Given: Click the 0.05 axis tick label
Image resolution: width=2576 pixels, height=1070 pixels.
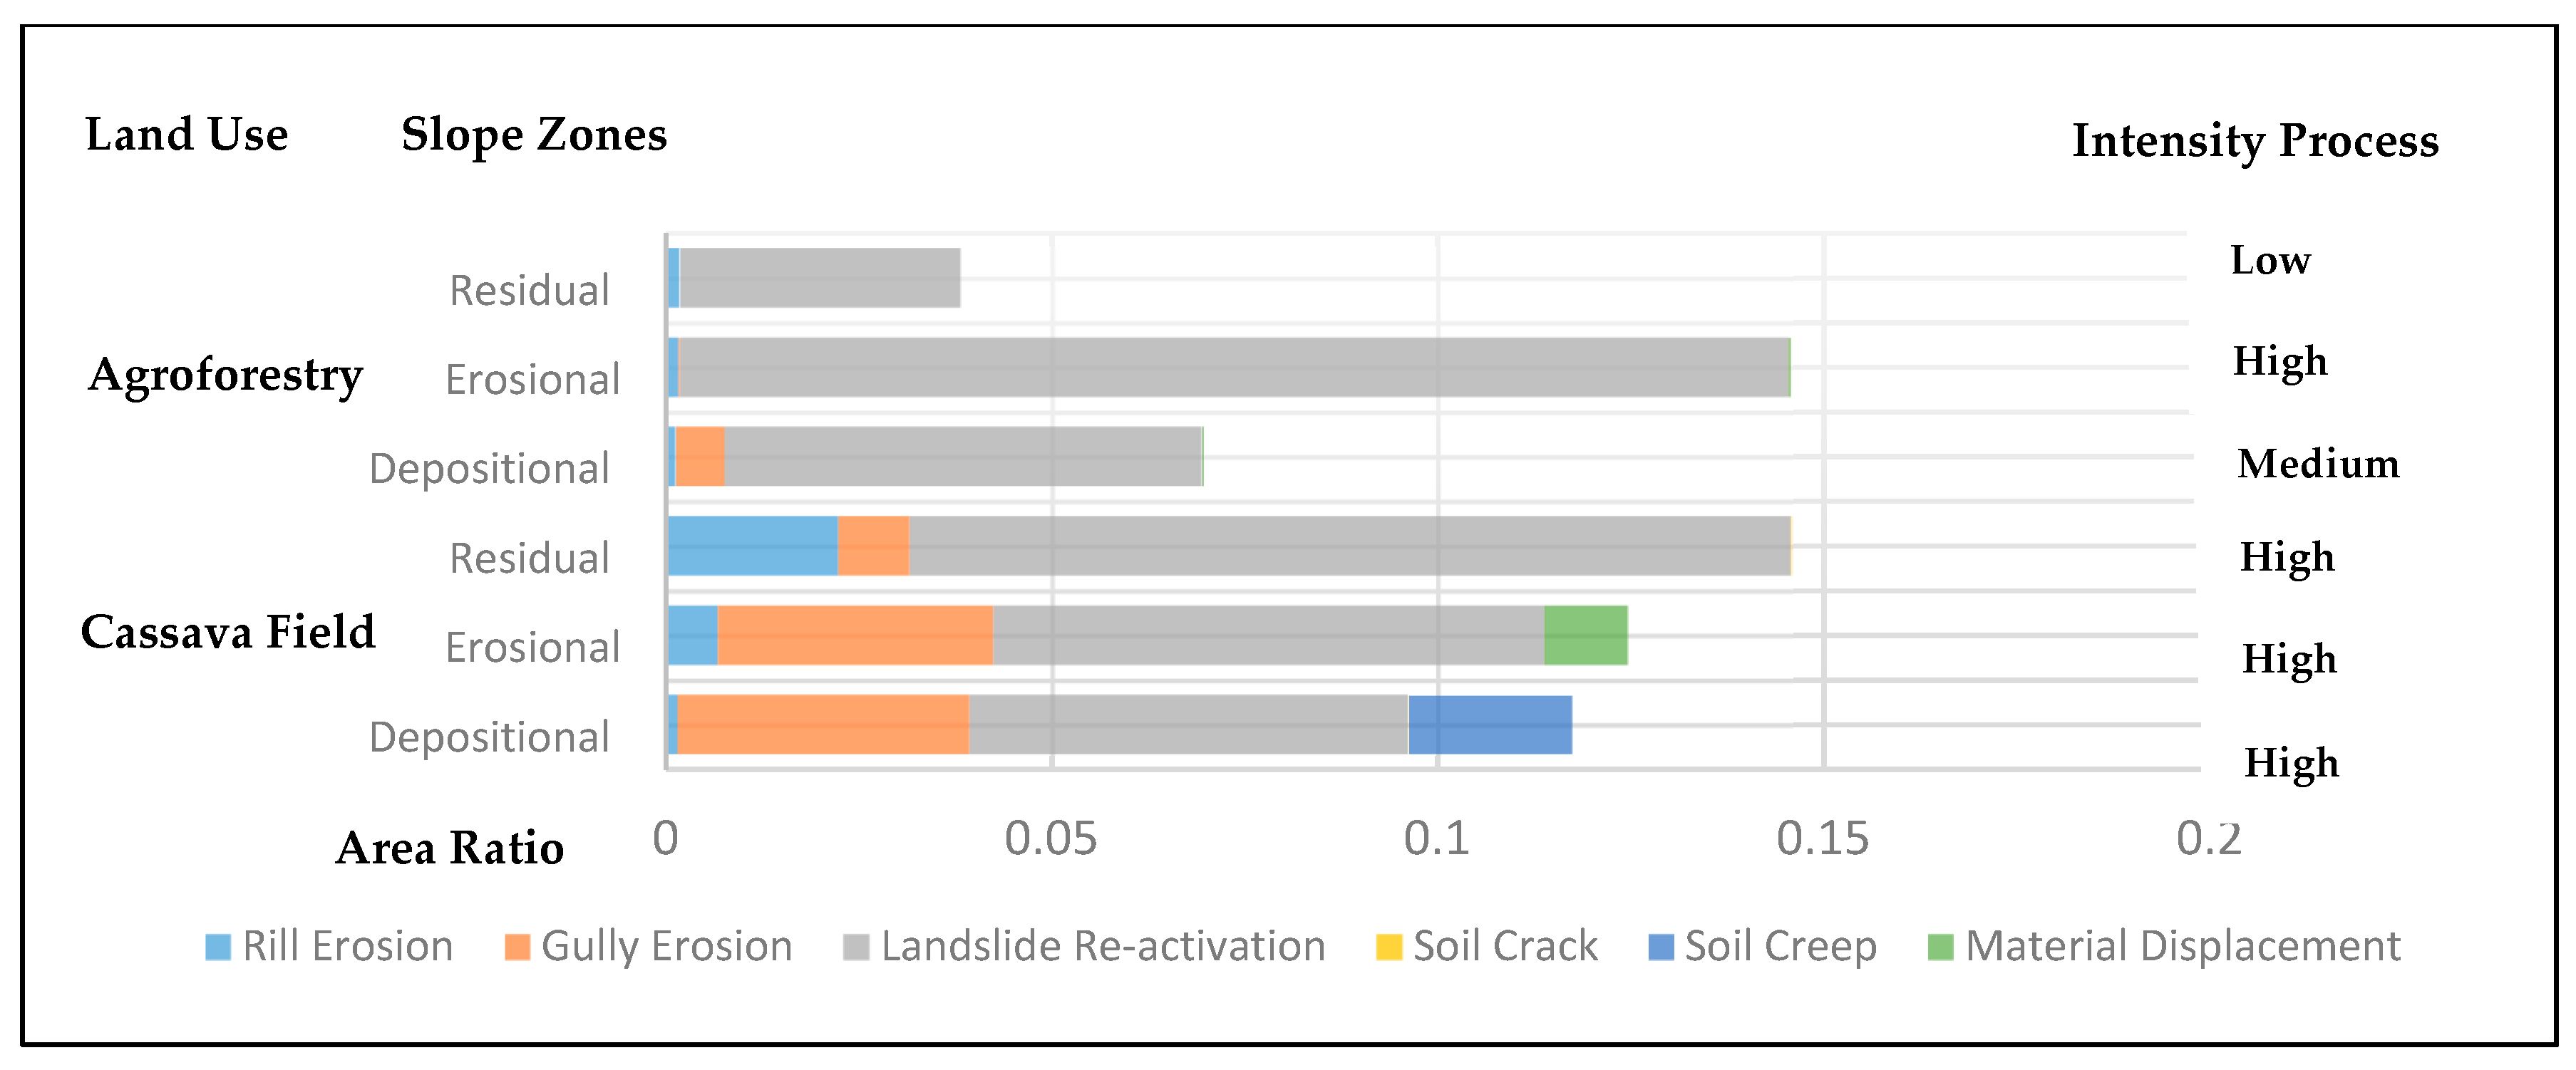Looking at the screenshot, I should 1050,839.
